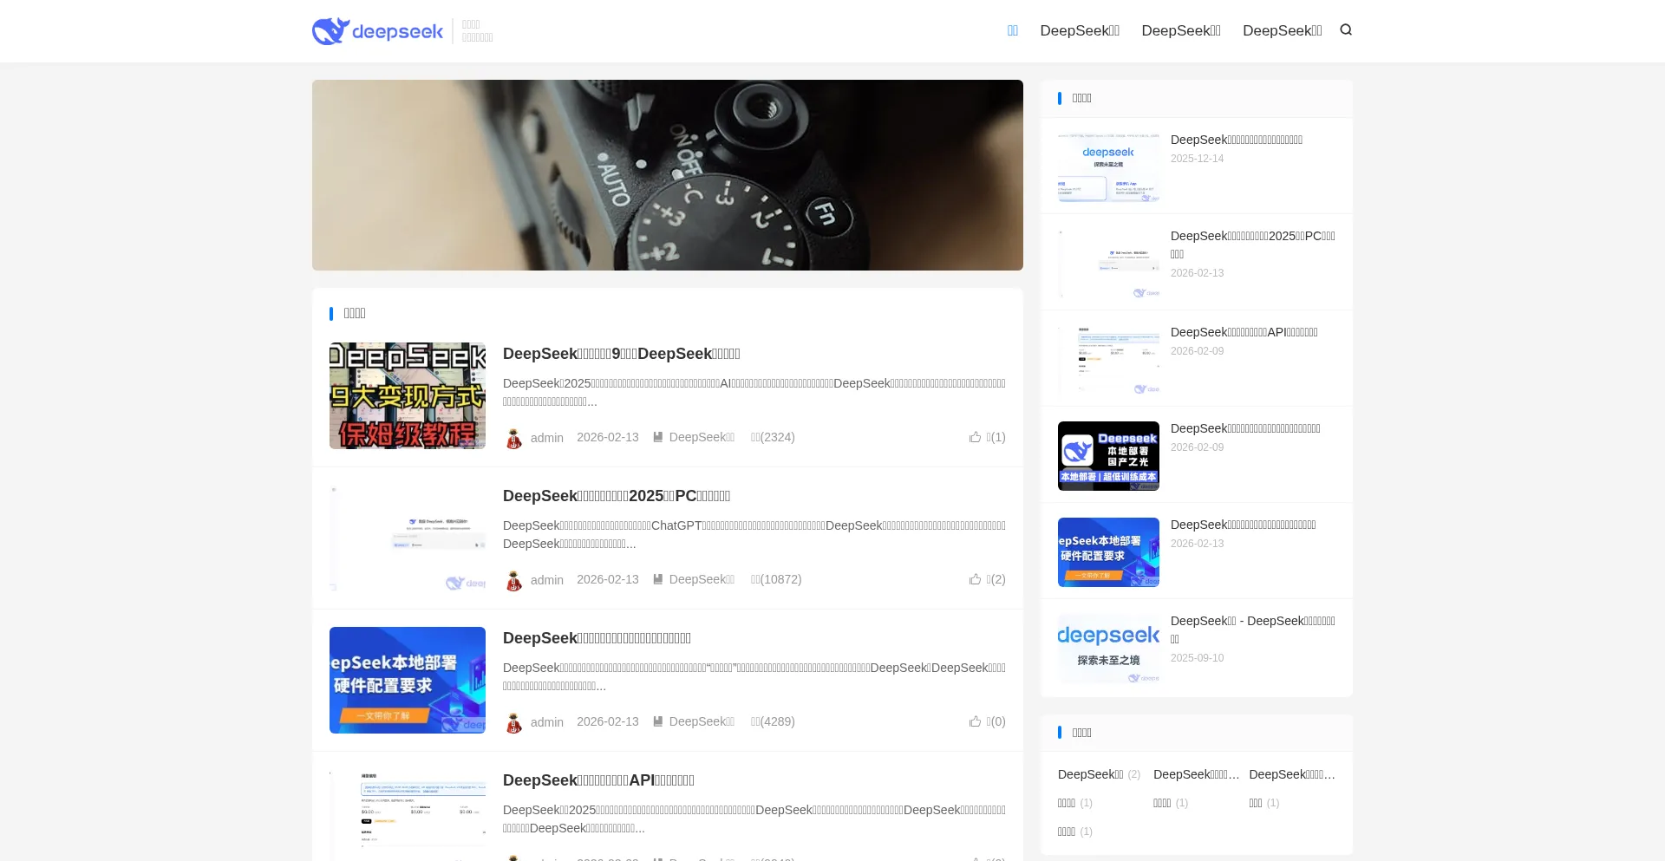Image resolution: width=1665 pixels, height=861 pixels.
Task: Open the main list article title containing "API"
Action: pyautogui.click(x=598, y=780)
